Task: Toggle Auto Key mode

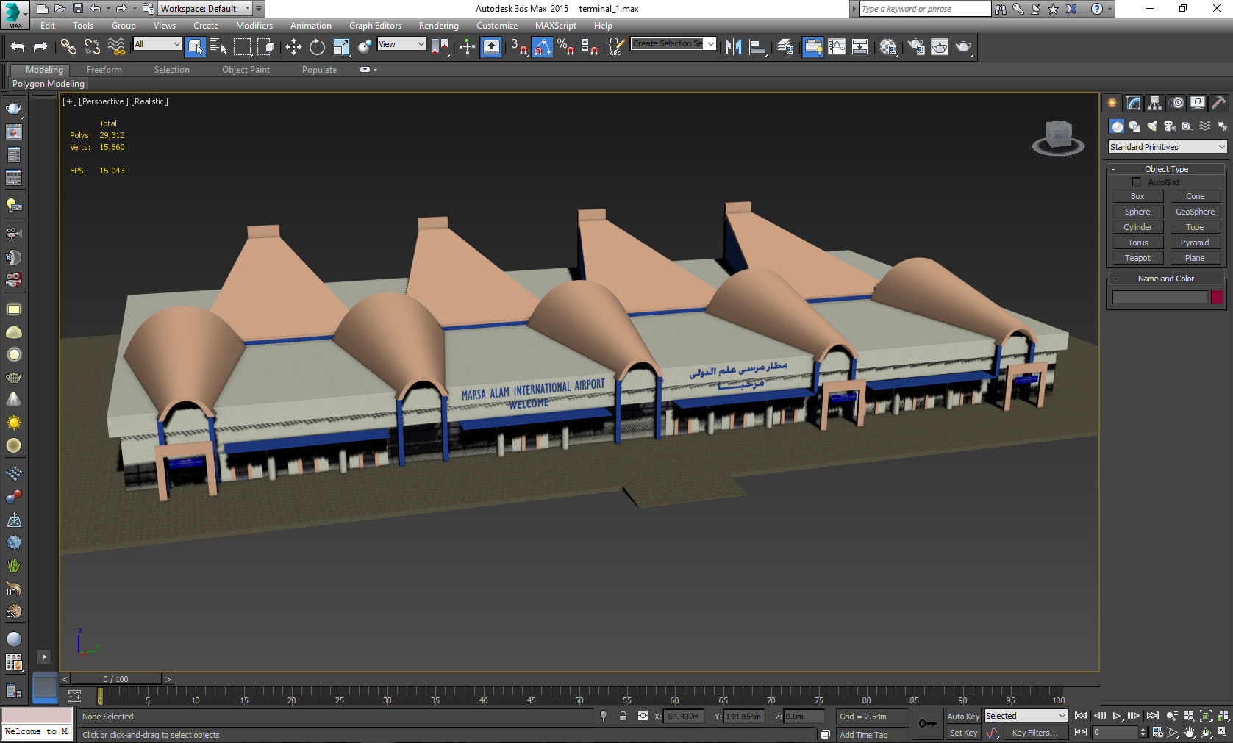Action: pos(963,717)
